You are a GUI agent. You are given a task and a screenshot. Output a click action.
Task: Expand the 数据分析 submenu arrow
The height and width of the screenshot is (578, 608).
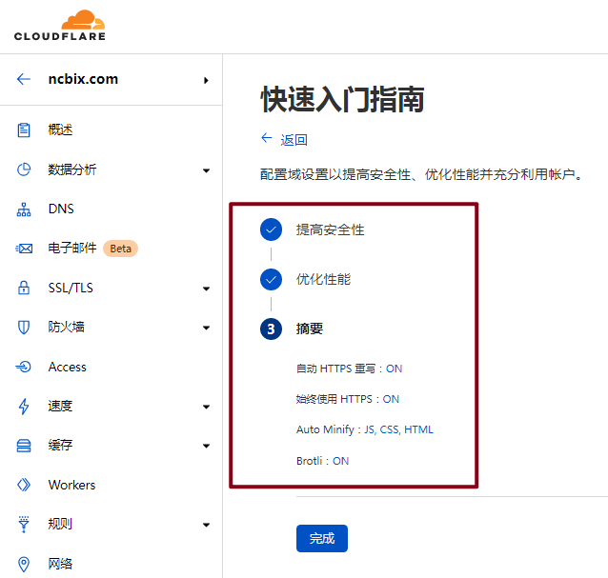pyautogui.click(x=206, y=170)
